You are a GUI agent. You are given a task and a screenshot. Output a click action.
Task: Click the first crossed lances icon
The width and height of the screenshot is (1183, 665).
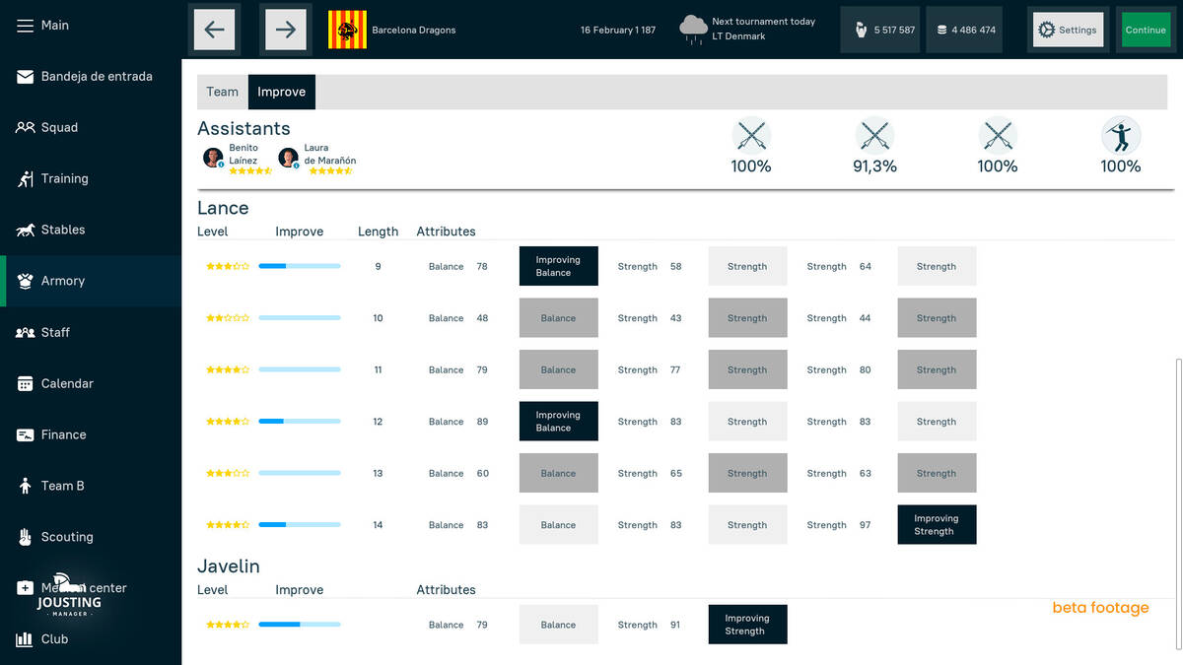click(751, 135)
